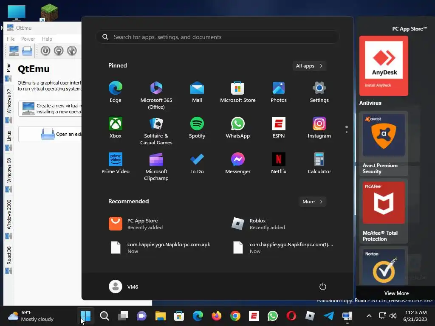Open the Help menu in QtEmu
The width and height of the screenshot is (435, 326).
click(47, 39)
